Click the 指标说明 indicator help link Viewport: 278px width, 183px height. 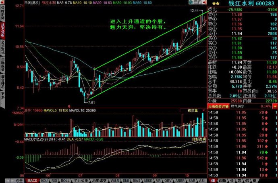tap(199, 139)
